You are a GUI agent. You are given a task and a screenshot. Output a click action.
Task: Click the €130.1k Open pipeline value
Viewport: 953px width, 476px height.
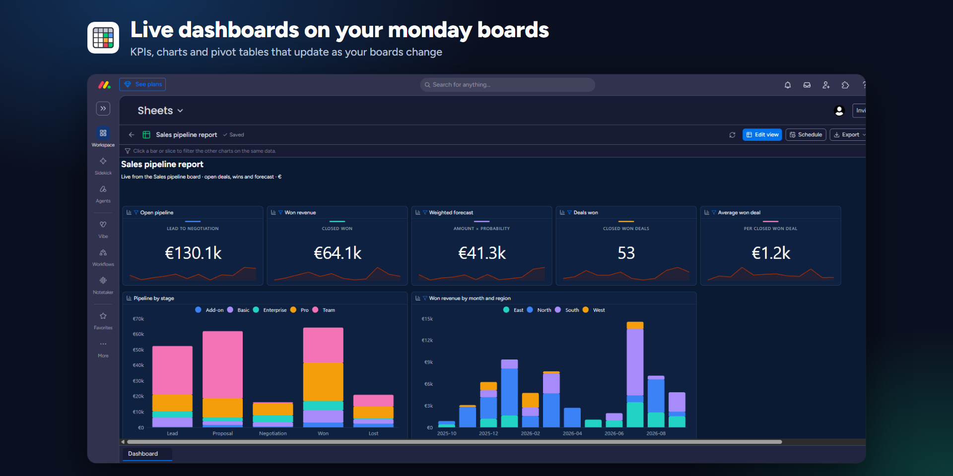point(193,253)
